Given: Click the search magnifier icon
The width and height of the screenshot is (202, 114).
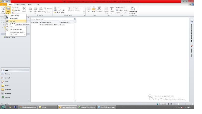Looking at the screenshot, I should pyautogui.click(x=74, y=19).
